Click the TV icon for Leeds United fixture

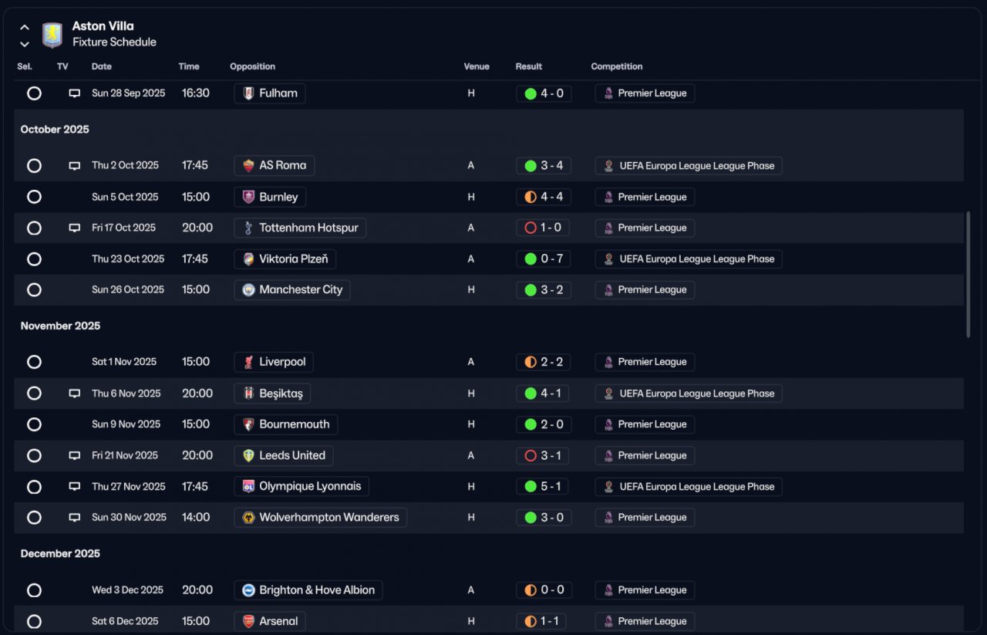click(74, 456)
